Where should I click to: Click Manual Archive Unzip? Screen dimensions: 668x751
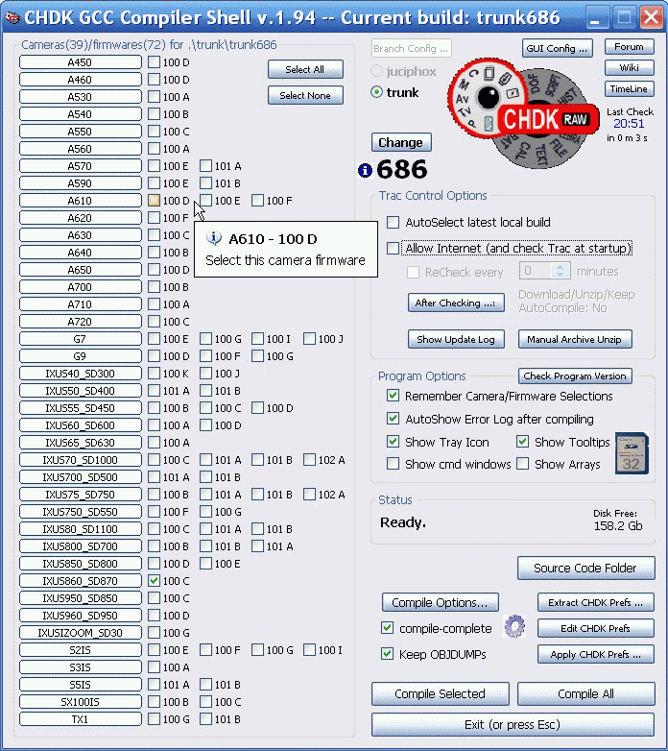click(575, 339)
